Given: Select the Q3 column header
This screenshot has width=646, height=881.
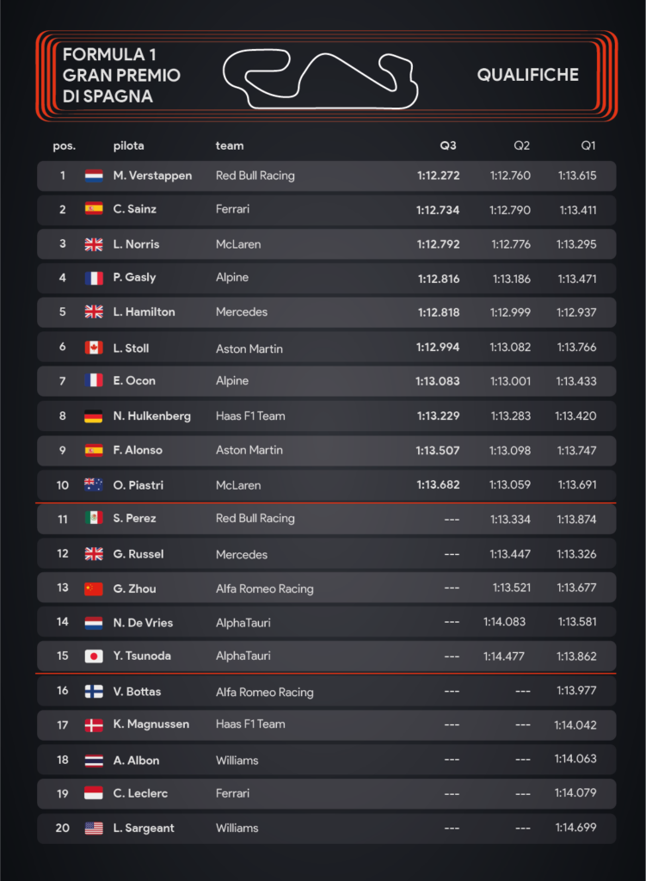Looking at the screenshot, I should coord(447,145).
